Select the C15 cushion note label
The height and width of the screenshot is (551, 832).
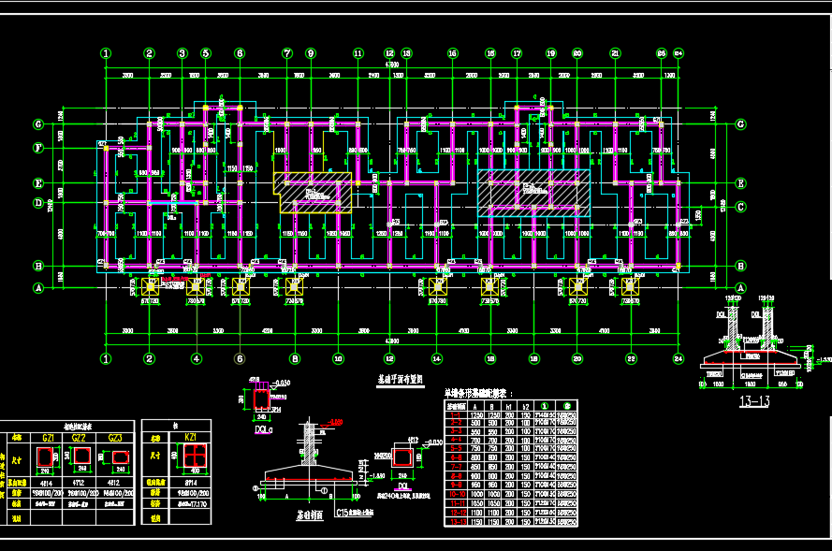point(355,513)
